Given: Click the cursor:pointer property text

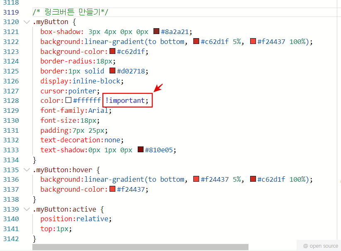Looking at the screenshot, I should point(71,90).
